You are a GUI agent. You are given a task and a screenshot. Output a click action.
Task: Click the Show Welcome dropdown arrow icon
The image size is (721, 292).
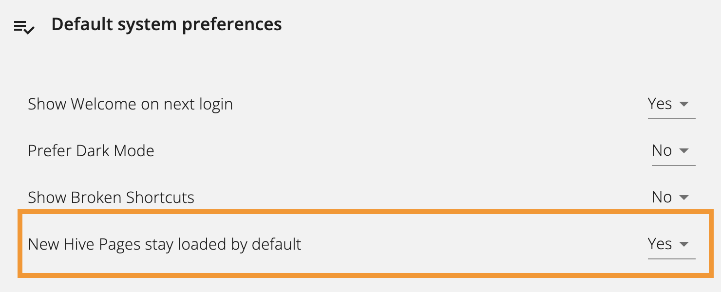[683, 104]
